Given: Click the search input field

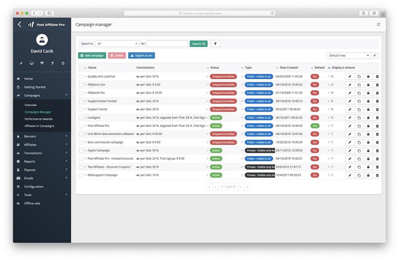Looking at the screenshot, I should (x=167, y=43).
